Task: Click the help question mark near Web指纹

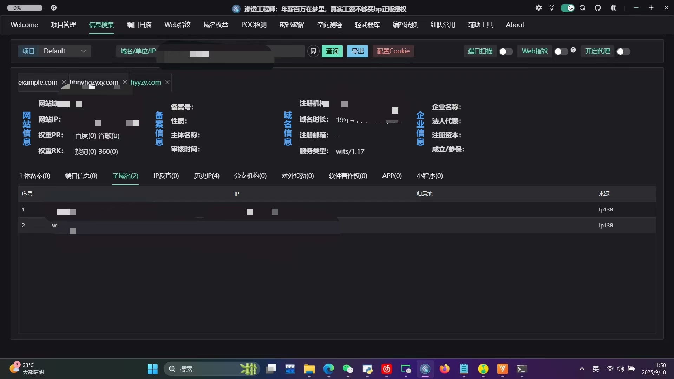Action: click(573, 50)
